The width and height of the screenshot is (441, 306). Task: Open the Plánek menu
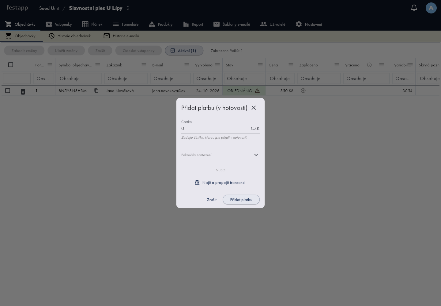point(92,24)
